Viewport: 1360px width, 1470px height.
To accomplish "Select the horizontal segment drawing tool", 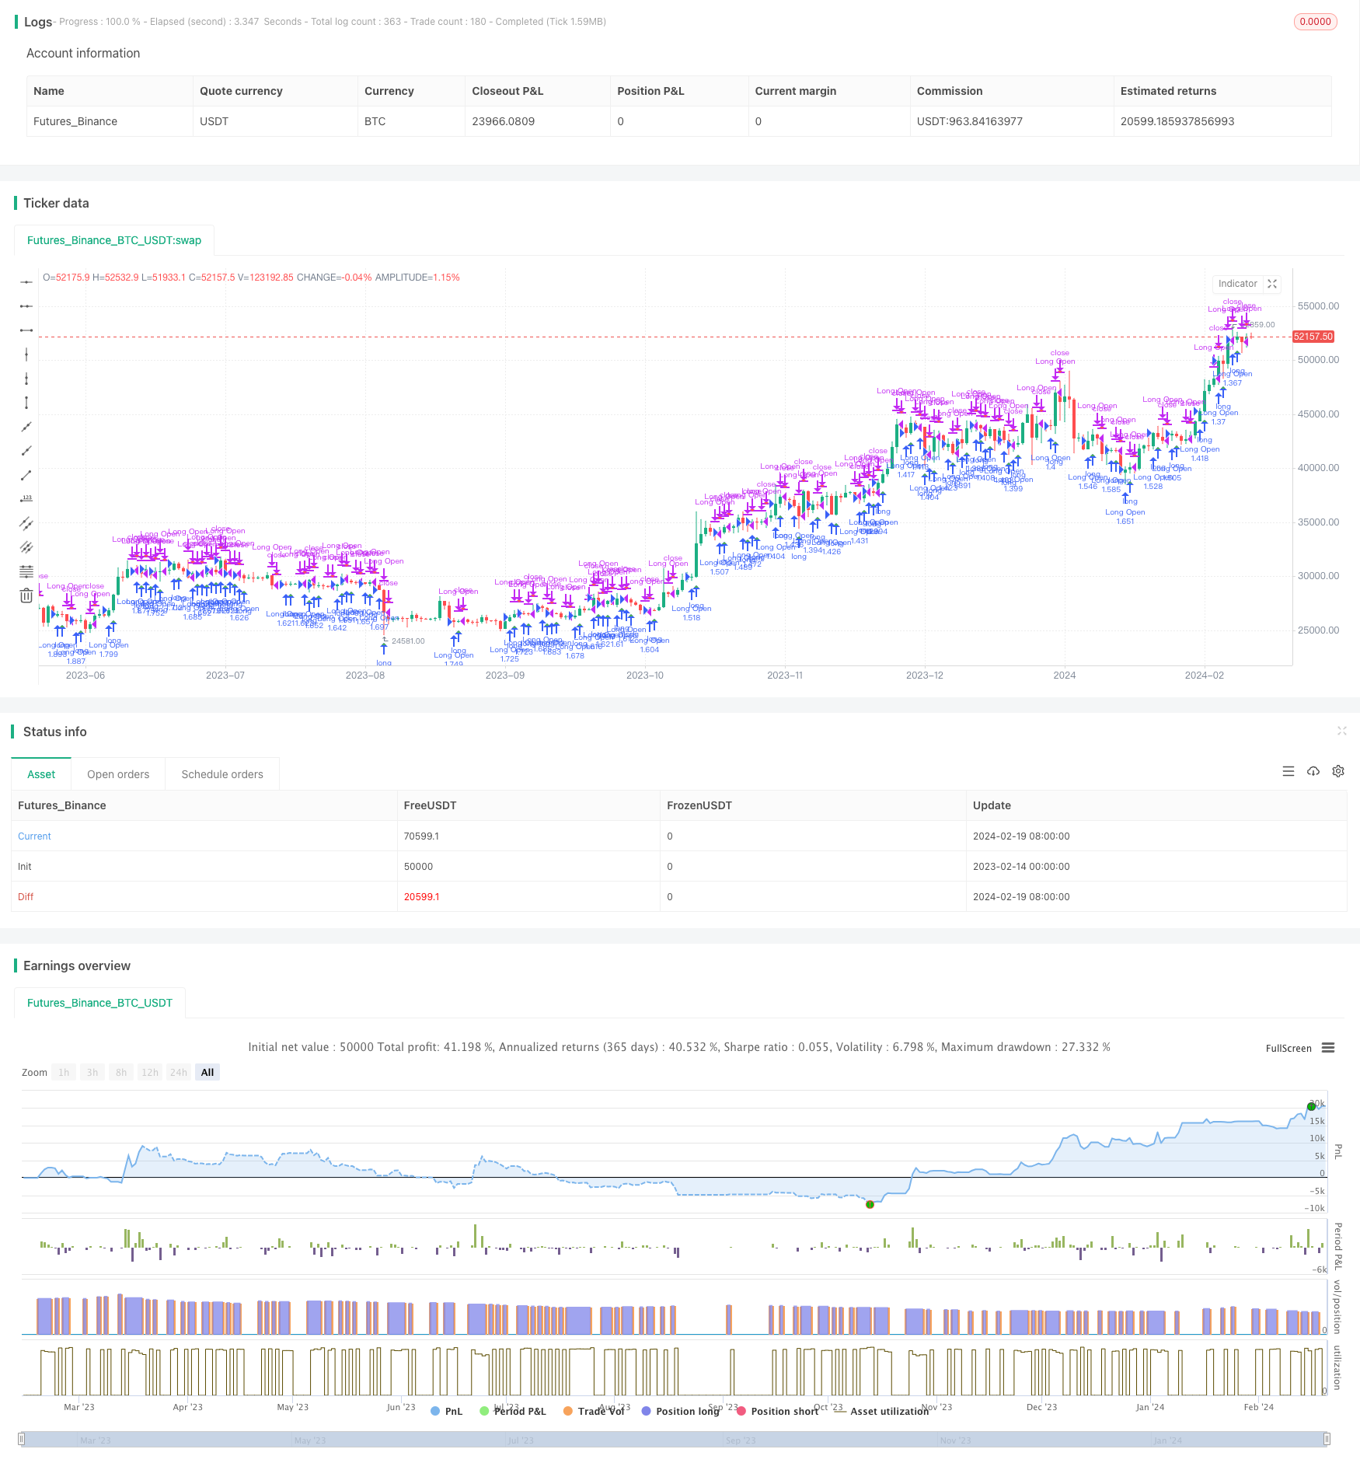I will (26, 330).
